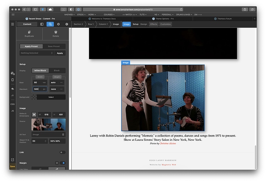Toggle the Link switch on
266x182 pixels.
click(62, 152)
